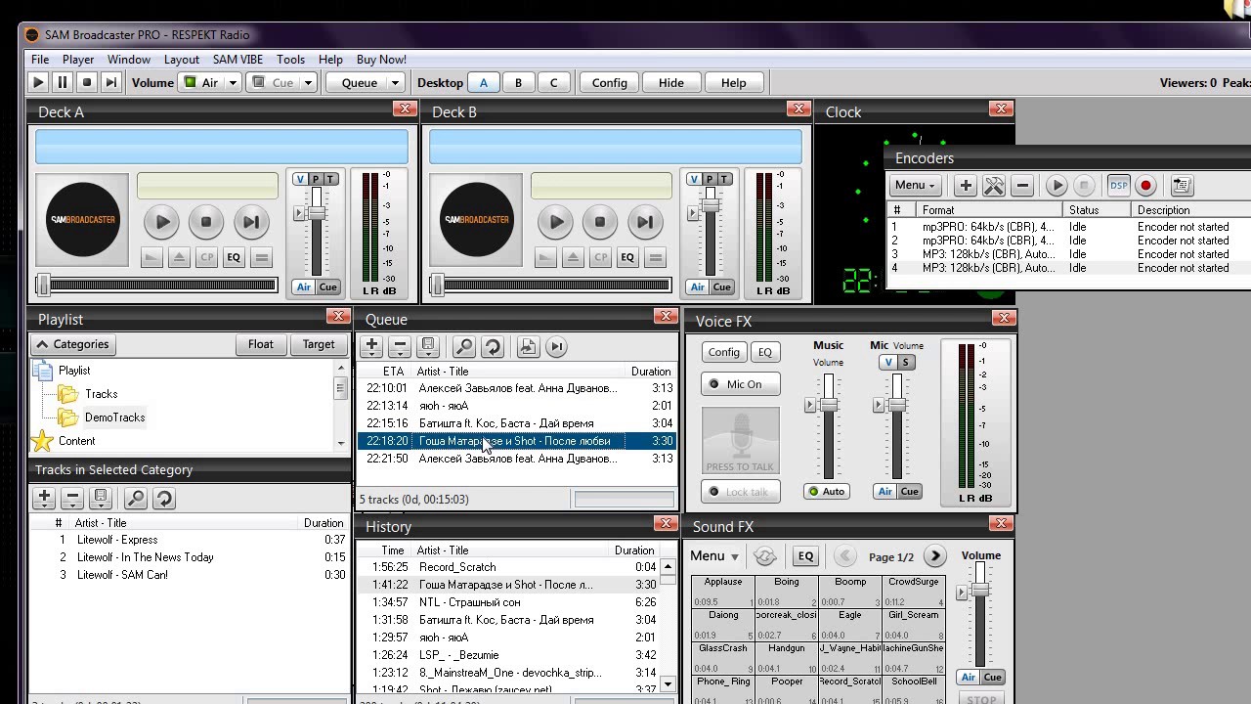
Task: Start the encoders with play icon
Action: point(1057,185)
